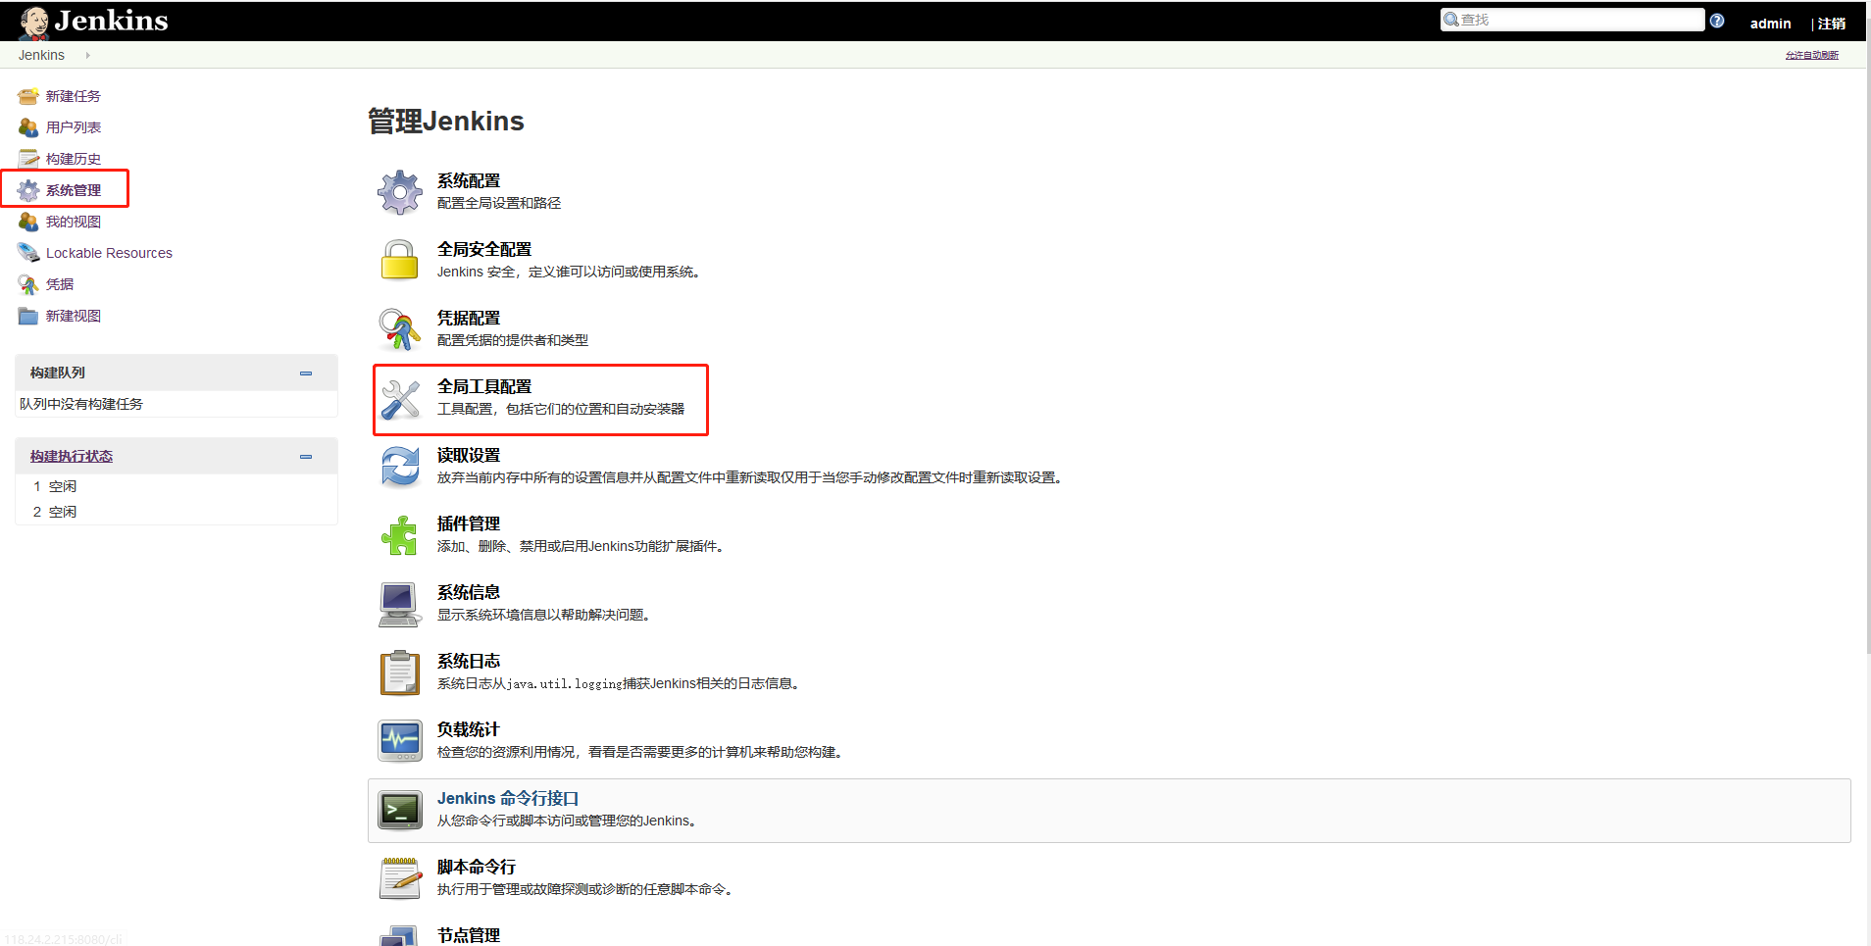Click the monitor graph icon for 负载统计
Screen dimensions: 1871x946
pyautogui.click(x=400, y=741)
